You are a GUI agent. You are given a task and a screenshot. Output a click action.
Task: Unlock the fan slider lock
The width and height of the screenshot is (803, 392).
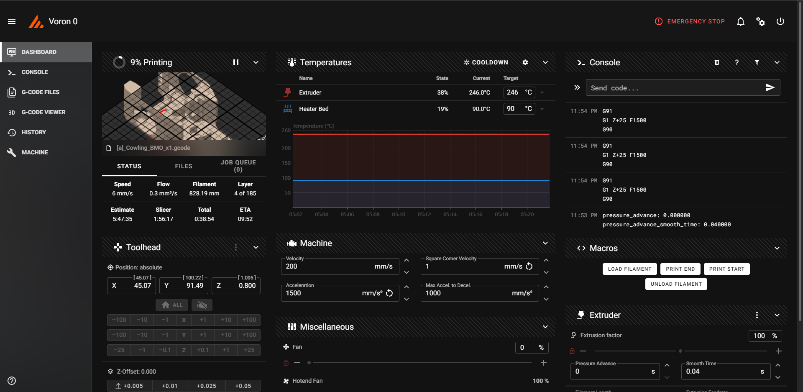[x=286, y=363]
